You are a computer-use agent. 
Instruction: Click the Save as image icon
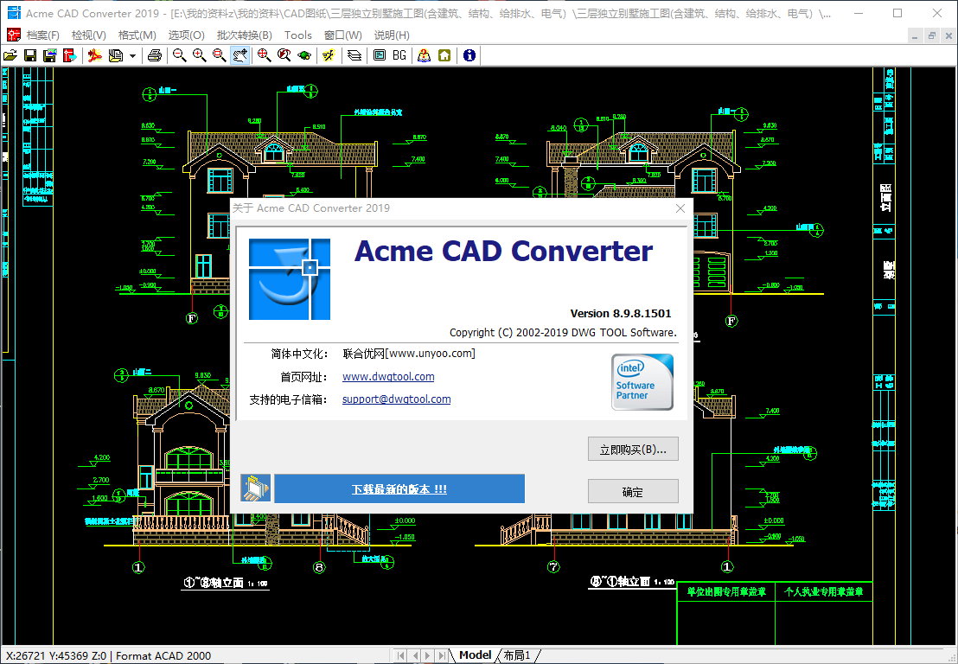pos(50,55)
